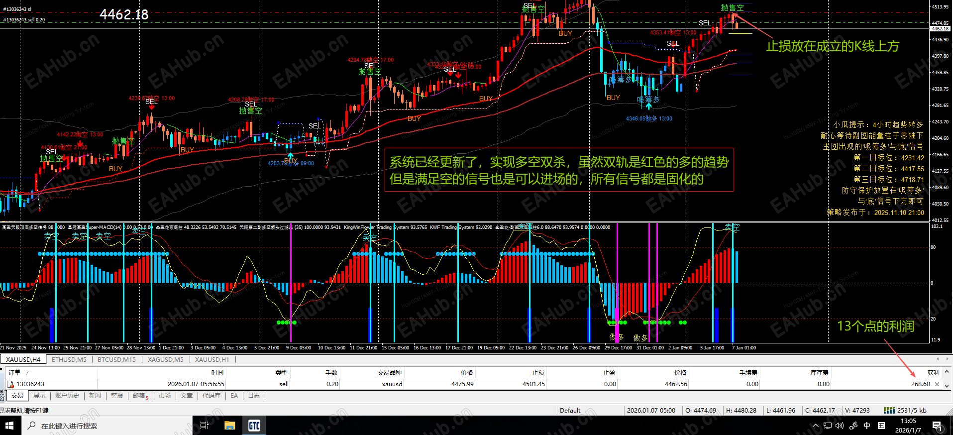This screenshot has width=953, height=435.
Task: Open the 新闻 terminal tab
Action: [95, 396]
